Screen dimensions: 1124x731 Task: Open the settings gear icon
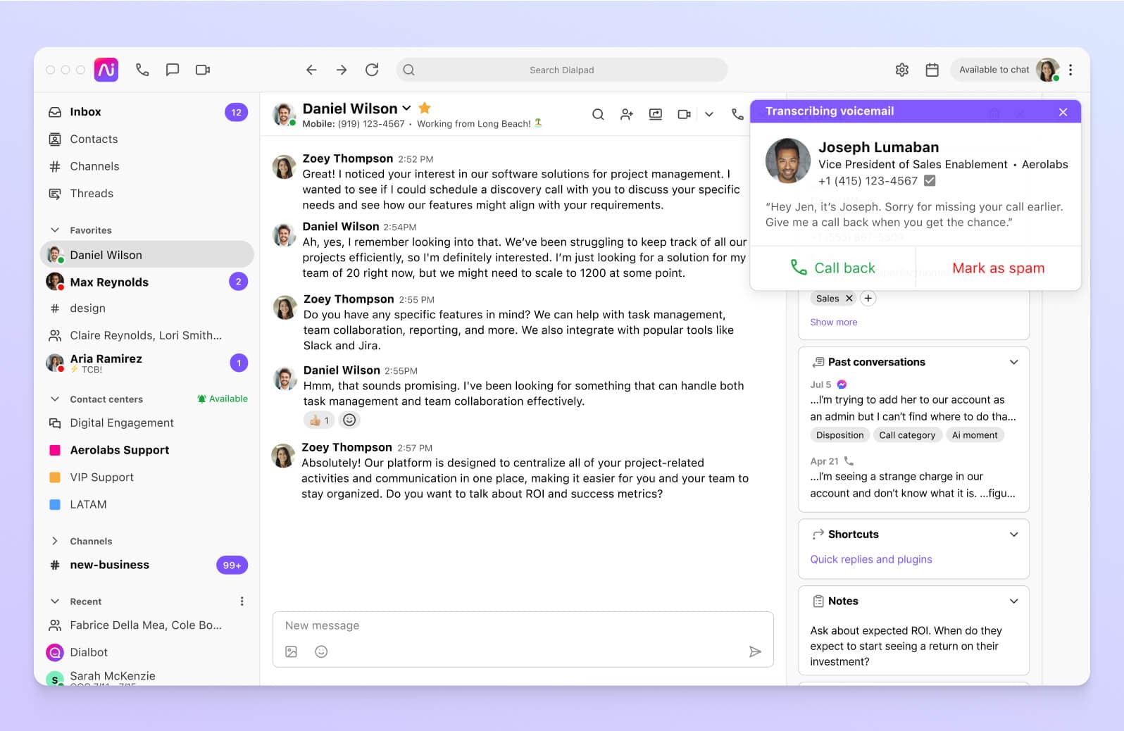(x=901, y=70)
